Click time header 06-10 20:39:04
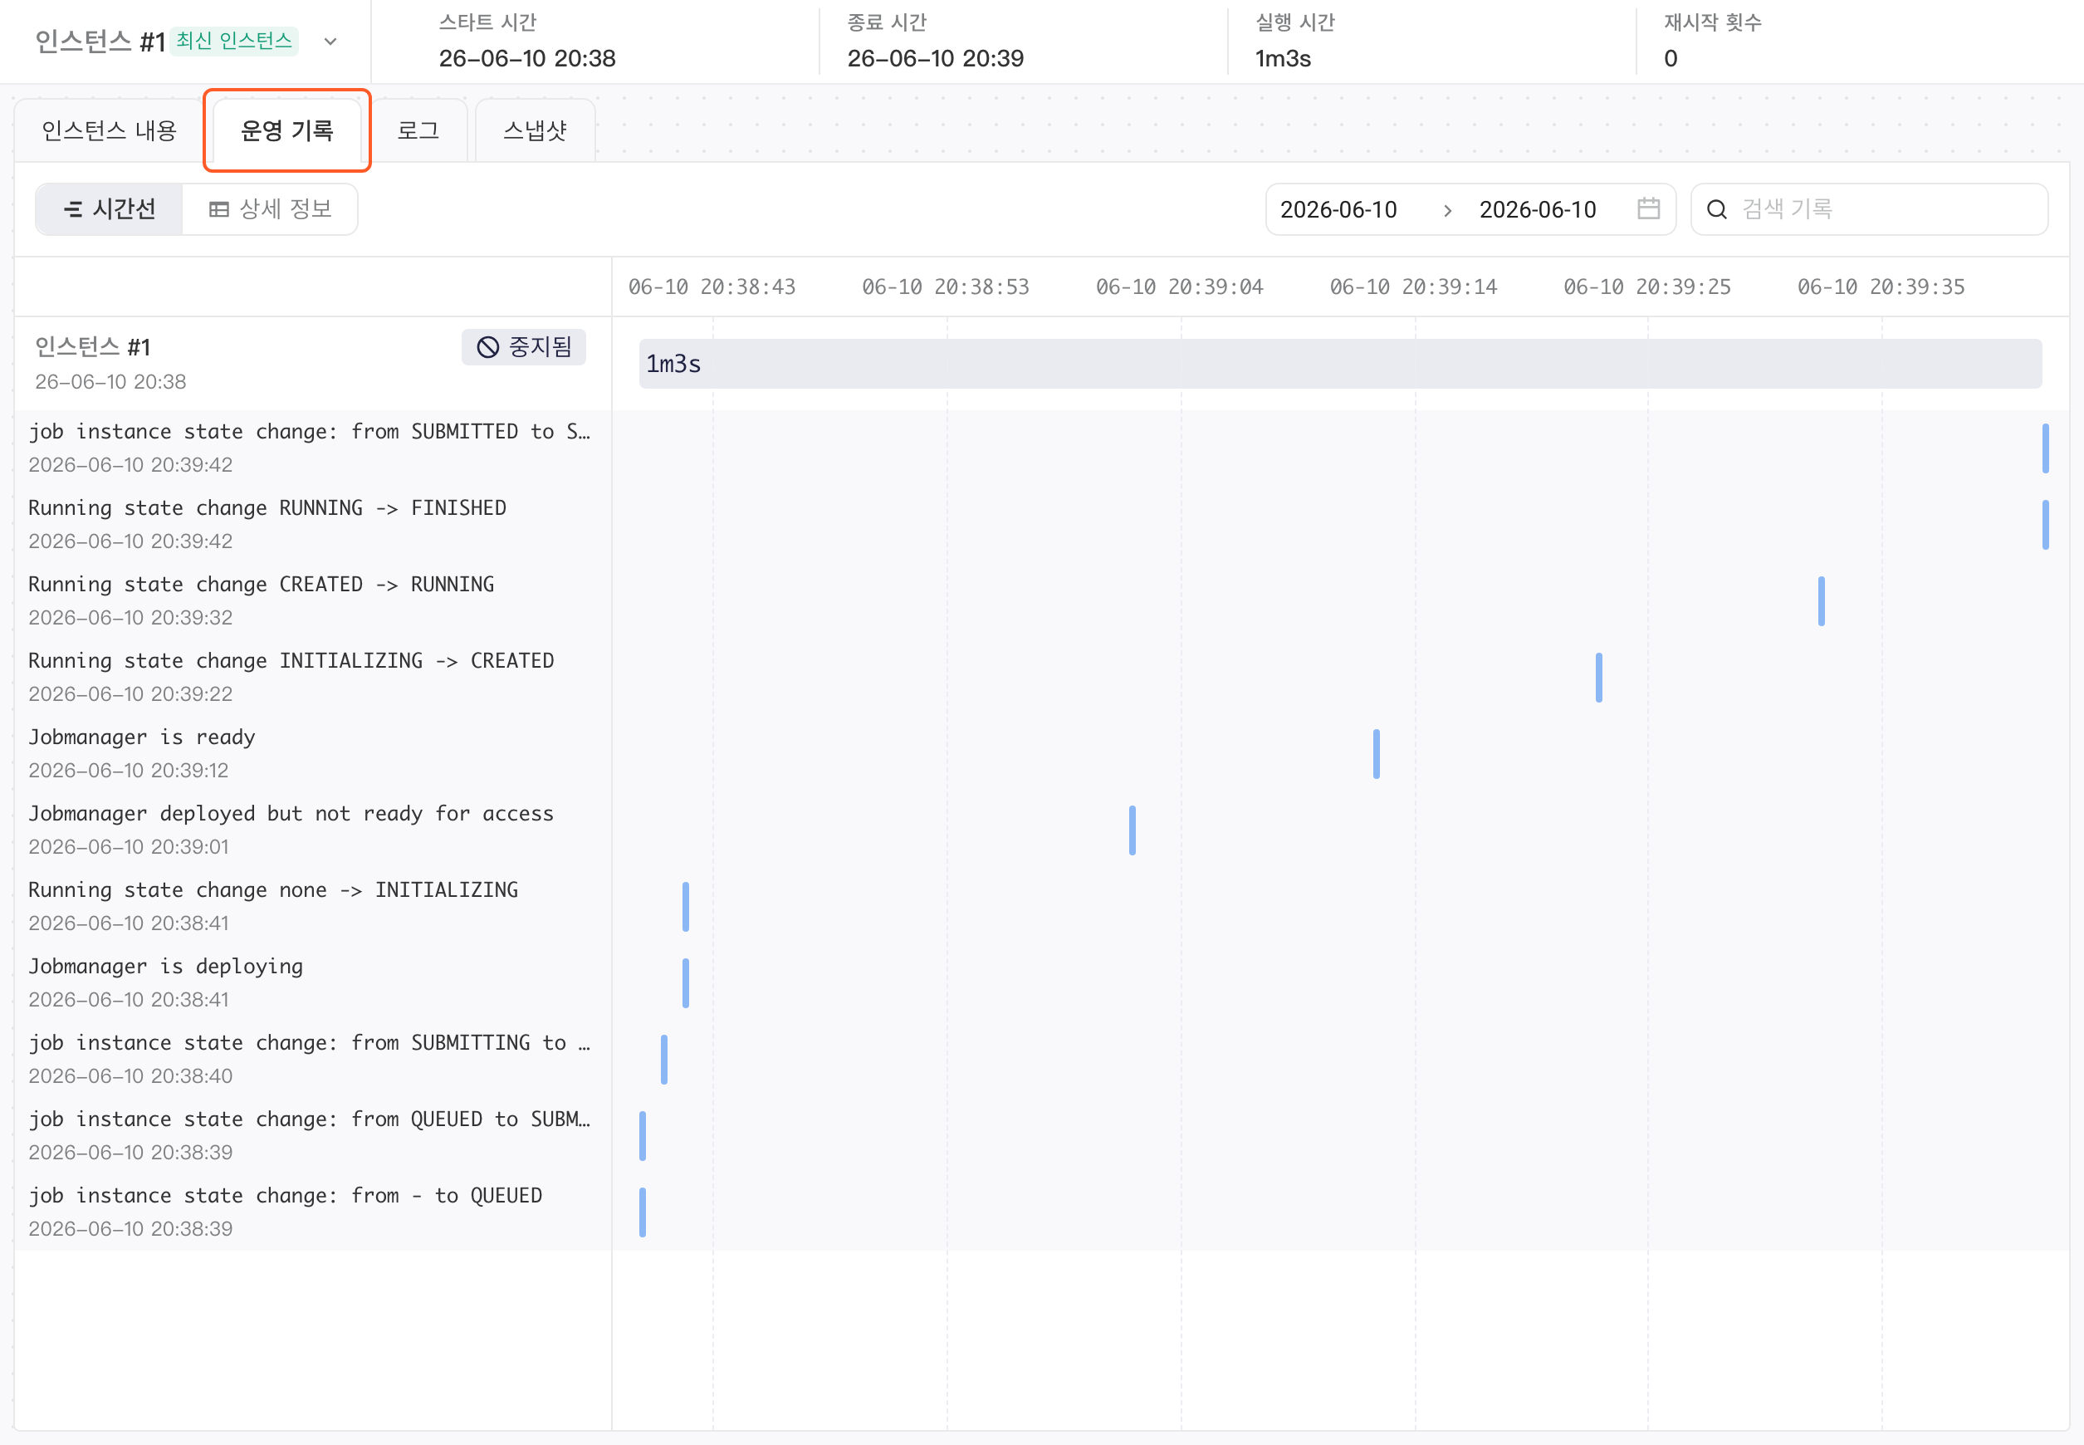Viewport: 2084px width, 1445px height. point(1179,287)
